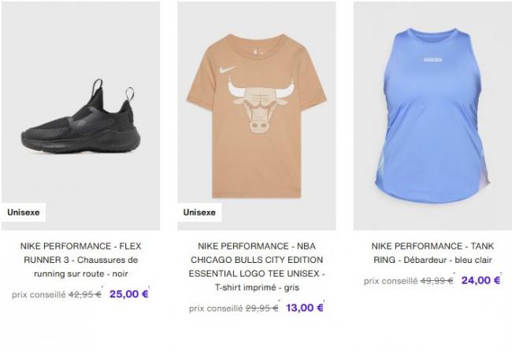Open the light blue tank top image

coord(432,116)
